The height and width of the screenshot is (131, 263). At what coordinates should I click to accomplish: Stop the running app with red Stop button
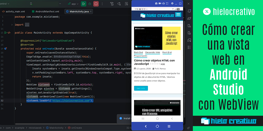click(96, 4)
